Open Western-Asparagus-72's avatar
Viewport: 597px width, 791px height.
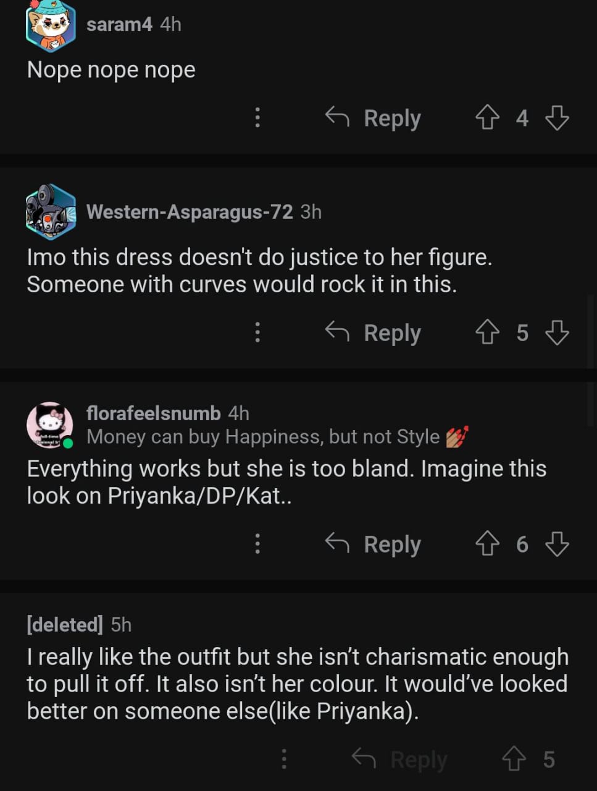point(51,211)
